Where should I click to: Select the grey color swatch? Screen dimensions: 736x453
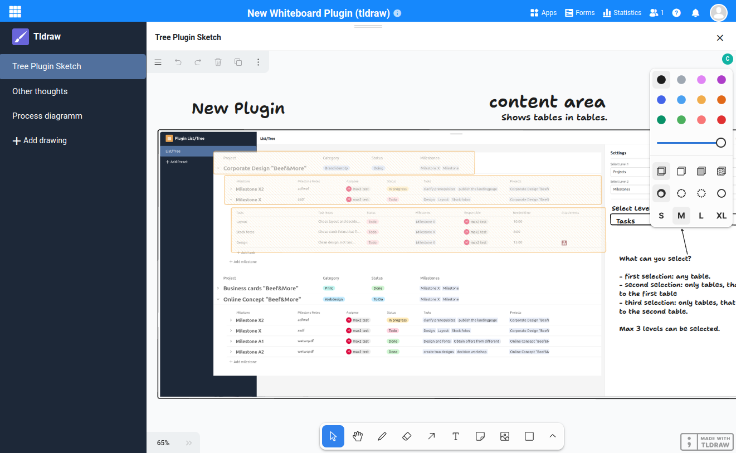click(x=681, y=80)
